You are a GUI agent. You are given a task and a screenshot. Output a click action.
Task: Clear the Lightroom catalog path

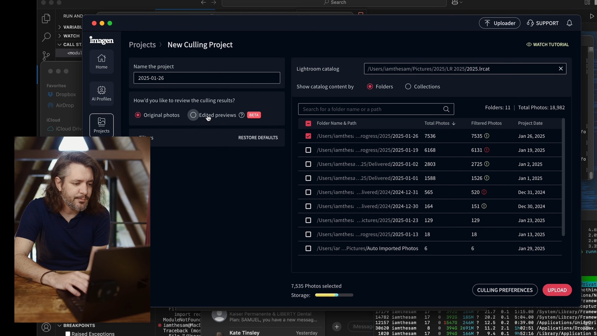560,69
